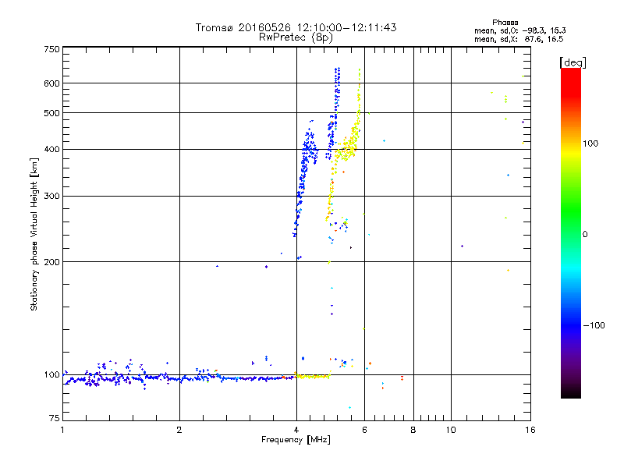624x468 pixels.
Task: Click the y-axis tick label '200'
Action: [x=51, y=262]
